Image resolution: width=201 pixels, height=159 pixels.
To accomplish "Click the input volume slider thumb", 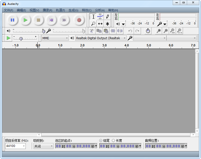I will [83, 31].
